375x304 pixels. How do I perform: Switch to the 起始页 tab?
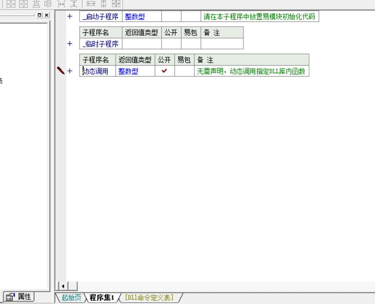[71, 297]
